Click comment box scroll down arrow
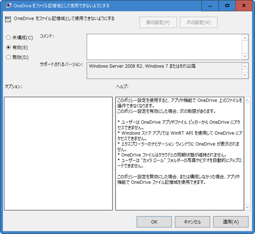The height and width of the screenshot is (234, 255). point(245,56)
